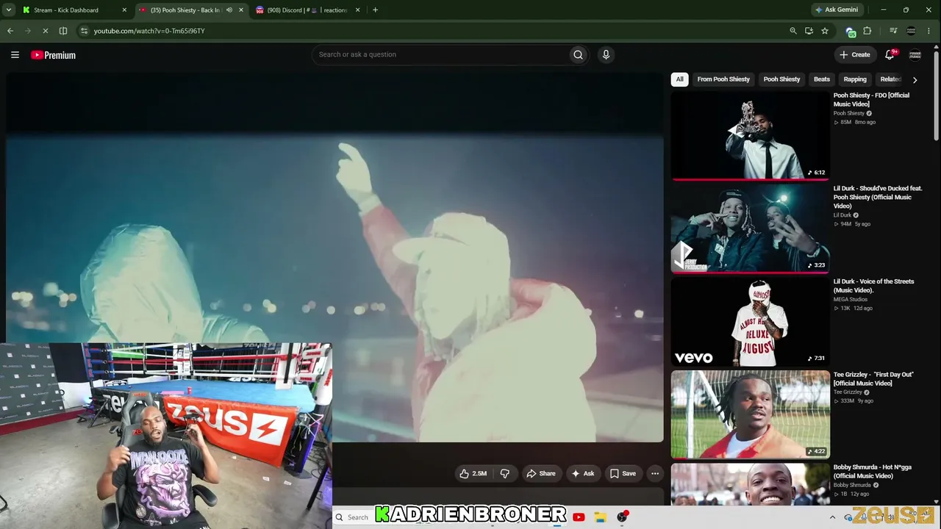Screen dimensions: 941x529
Task: Open YouTube notifications bell
Action: tap(890, 55)
